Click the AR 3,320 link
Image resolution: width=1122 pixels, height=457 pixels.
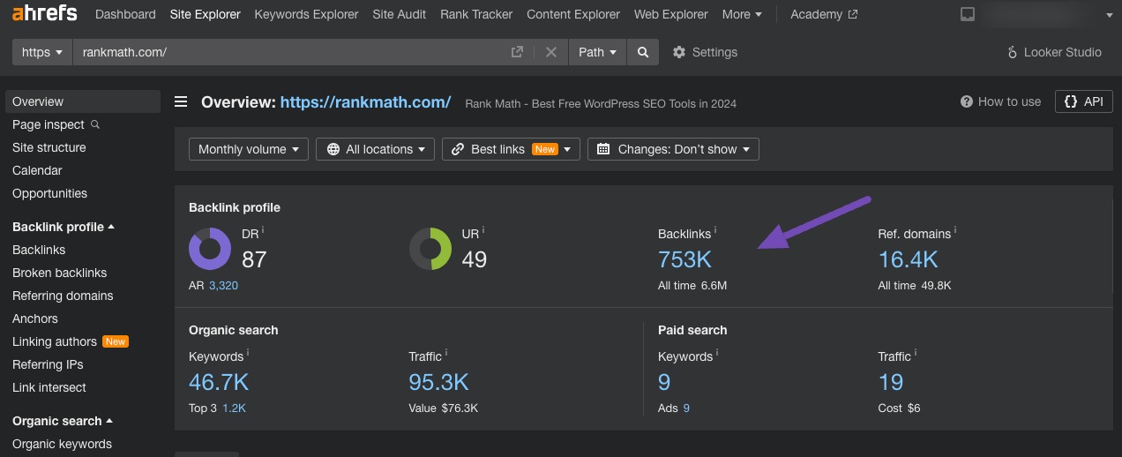(x=223, y=286)
